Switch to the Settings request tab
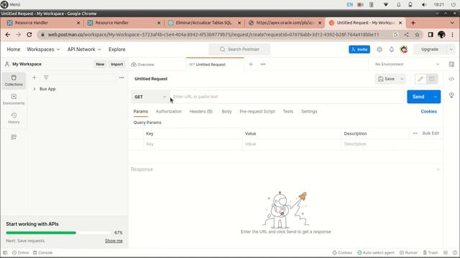The image size is (460, 258). click(309, 112)
